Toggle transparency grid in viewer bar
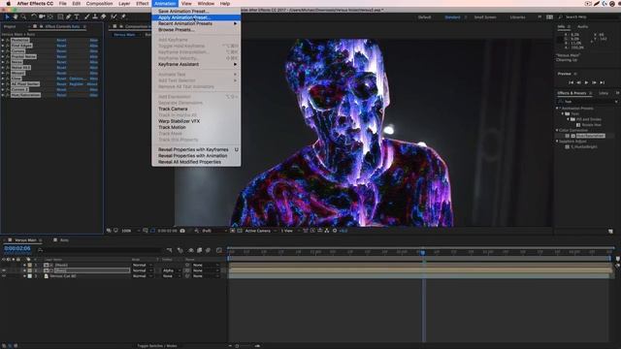The image size is (621, 349). point(240,231)
